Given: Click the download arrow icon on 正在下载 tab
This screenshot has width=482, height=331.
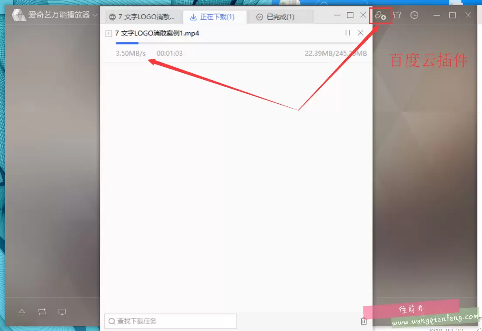Looking at the screenshot, I should [193, 17].
